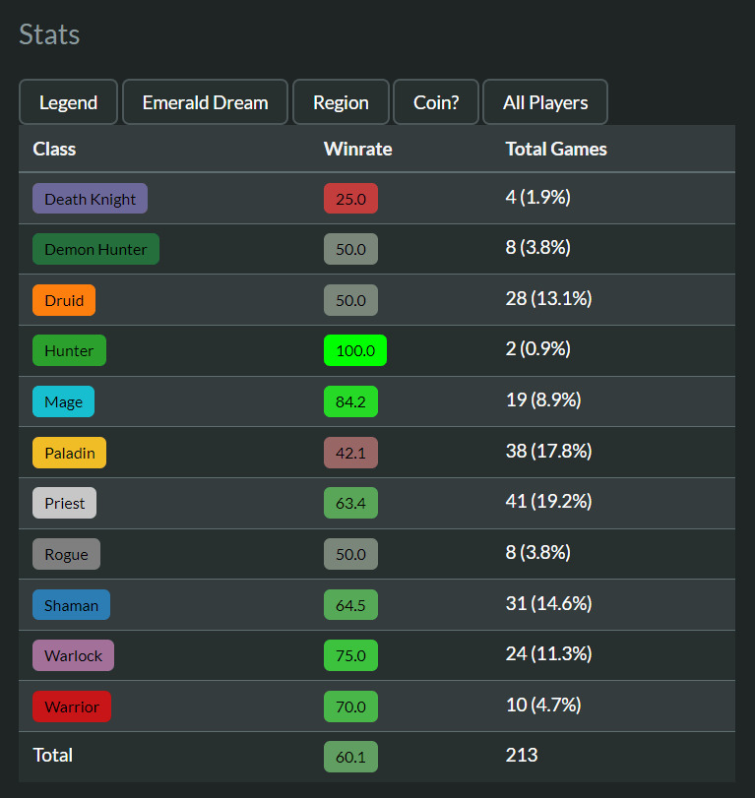Viewport: 755px width, 798px height.
Task: Select the Emerald Dream filter tab
Action: [x=205, y=102]
